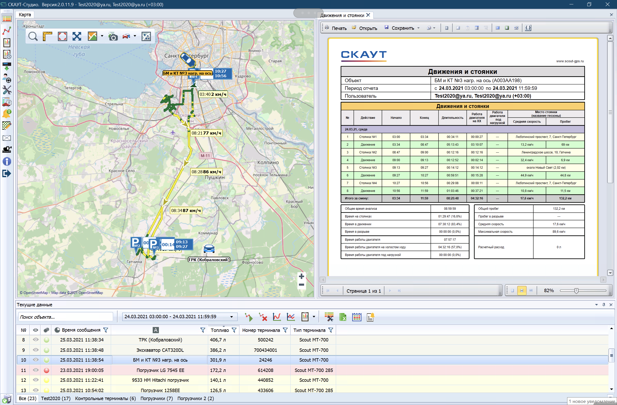This screenshot has height=405, width=617.
Task: Open filter for Время сообщения column
Action: [105, 330]
